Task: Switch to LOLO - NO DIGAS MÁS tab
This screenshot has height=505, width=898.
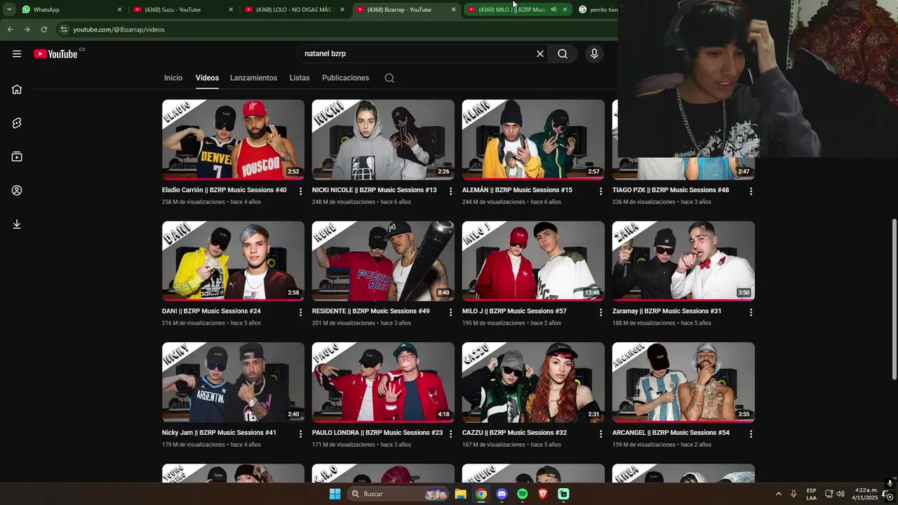Action: (295, 10)
